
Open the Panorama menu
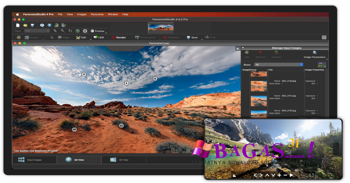point(97,14)
